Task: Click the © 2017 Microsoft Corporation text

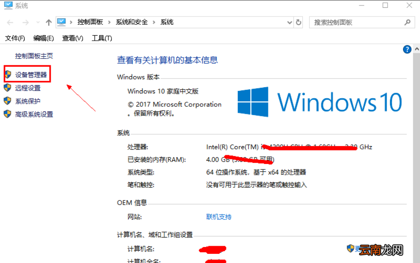Action: [175, 105]
